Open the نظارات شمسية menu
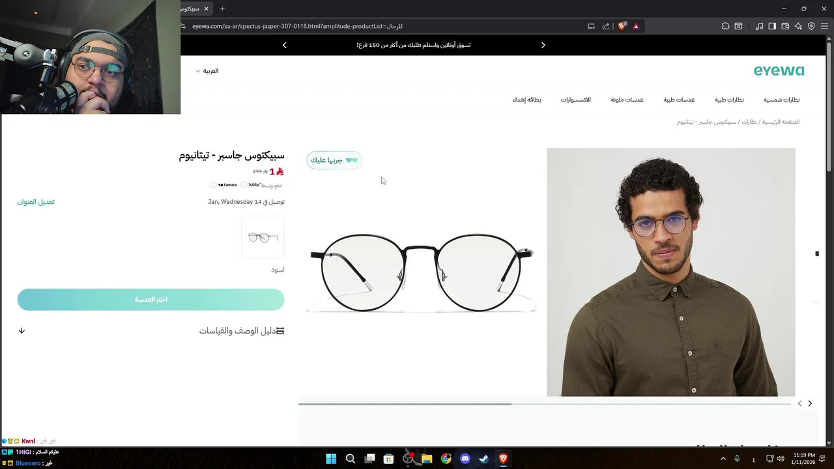 (x=781, y=100)
